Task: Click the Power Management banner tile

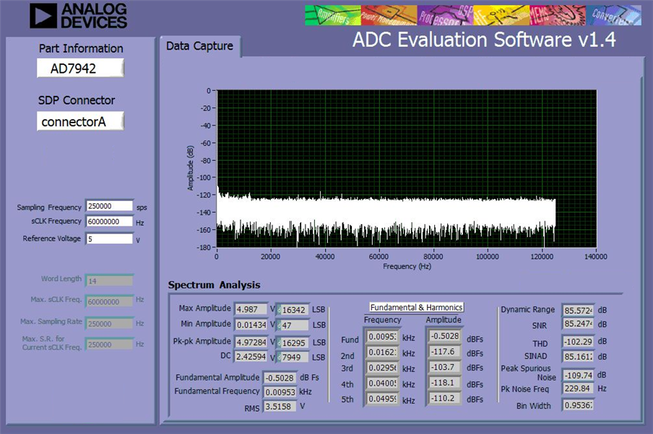Action: point(389,15)
